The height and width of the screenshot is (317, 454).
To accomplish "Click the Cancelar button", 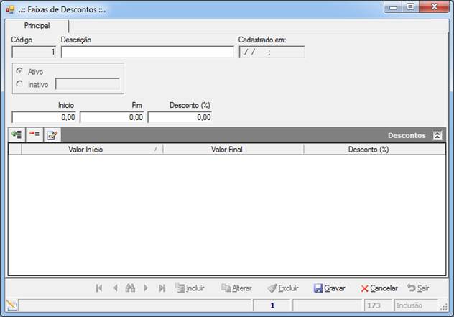I will tap(379, 288).
